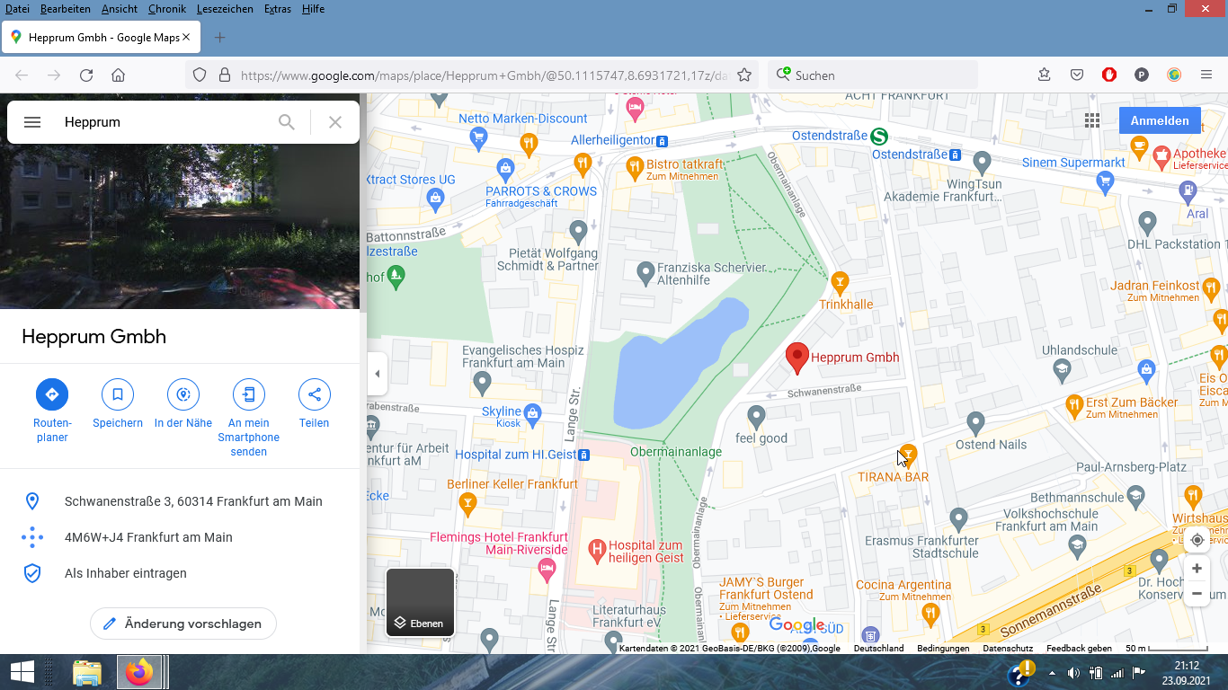Screen dimensions: 1228x690
Task: Click the Anmelden sign-in button
Action: point(1160,121)
